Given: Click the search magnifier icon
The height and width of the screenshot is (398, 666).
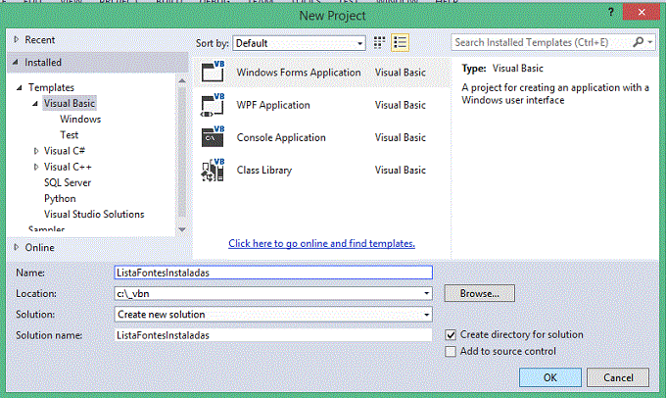Looking at the screenshot, I should (638, 42).
